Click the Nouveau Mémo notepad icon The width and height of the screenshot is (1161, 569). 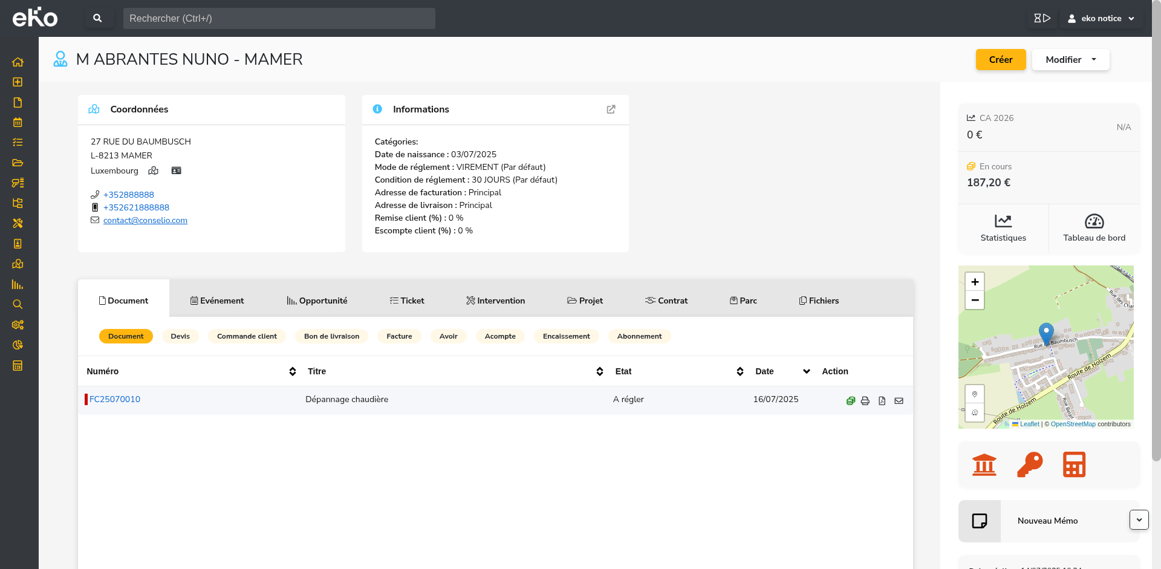(979, 521)
